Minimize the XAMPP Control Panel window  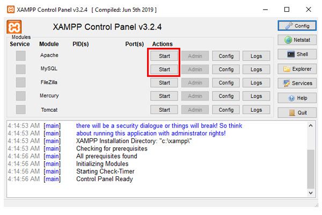[265, 10]
